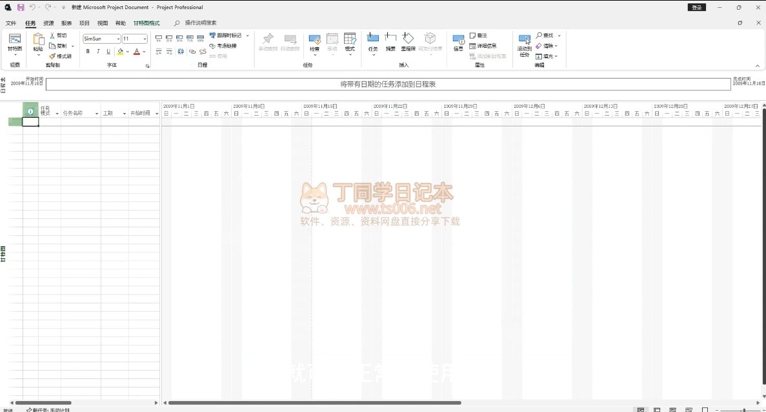This screenshot has height=412, width=766.
Task: Open the 文件 menu
Action: 11,23
